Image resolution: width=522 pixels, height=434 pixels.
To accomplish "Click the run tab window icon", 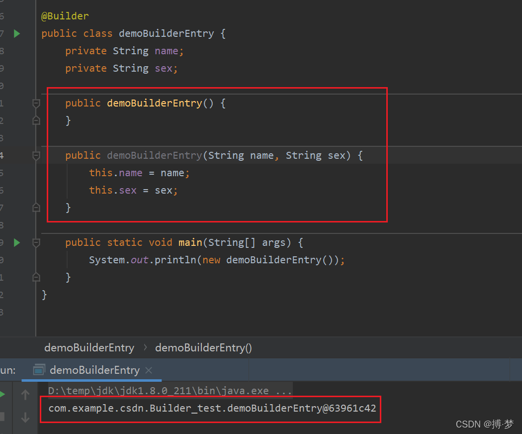I will [39, 370].
